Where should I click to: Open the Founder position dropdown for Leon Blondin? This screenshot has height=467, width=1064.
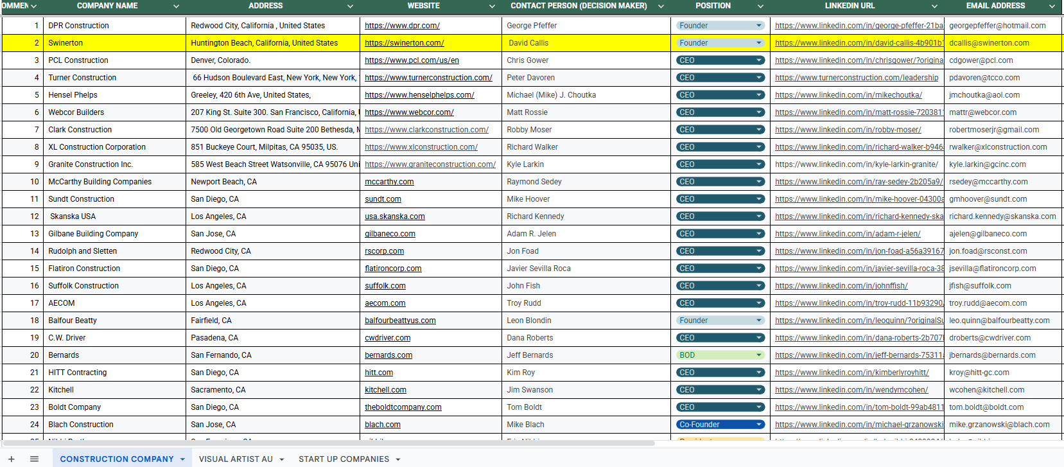(x=759, y=321)
